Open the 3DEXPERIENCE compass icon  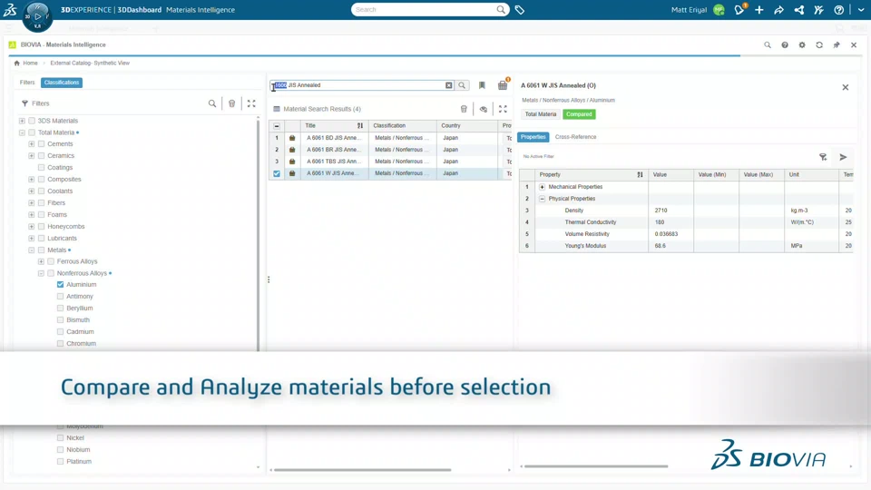point(37,15)
